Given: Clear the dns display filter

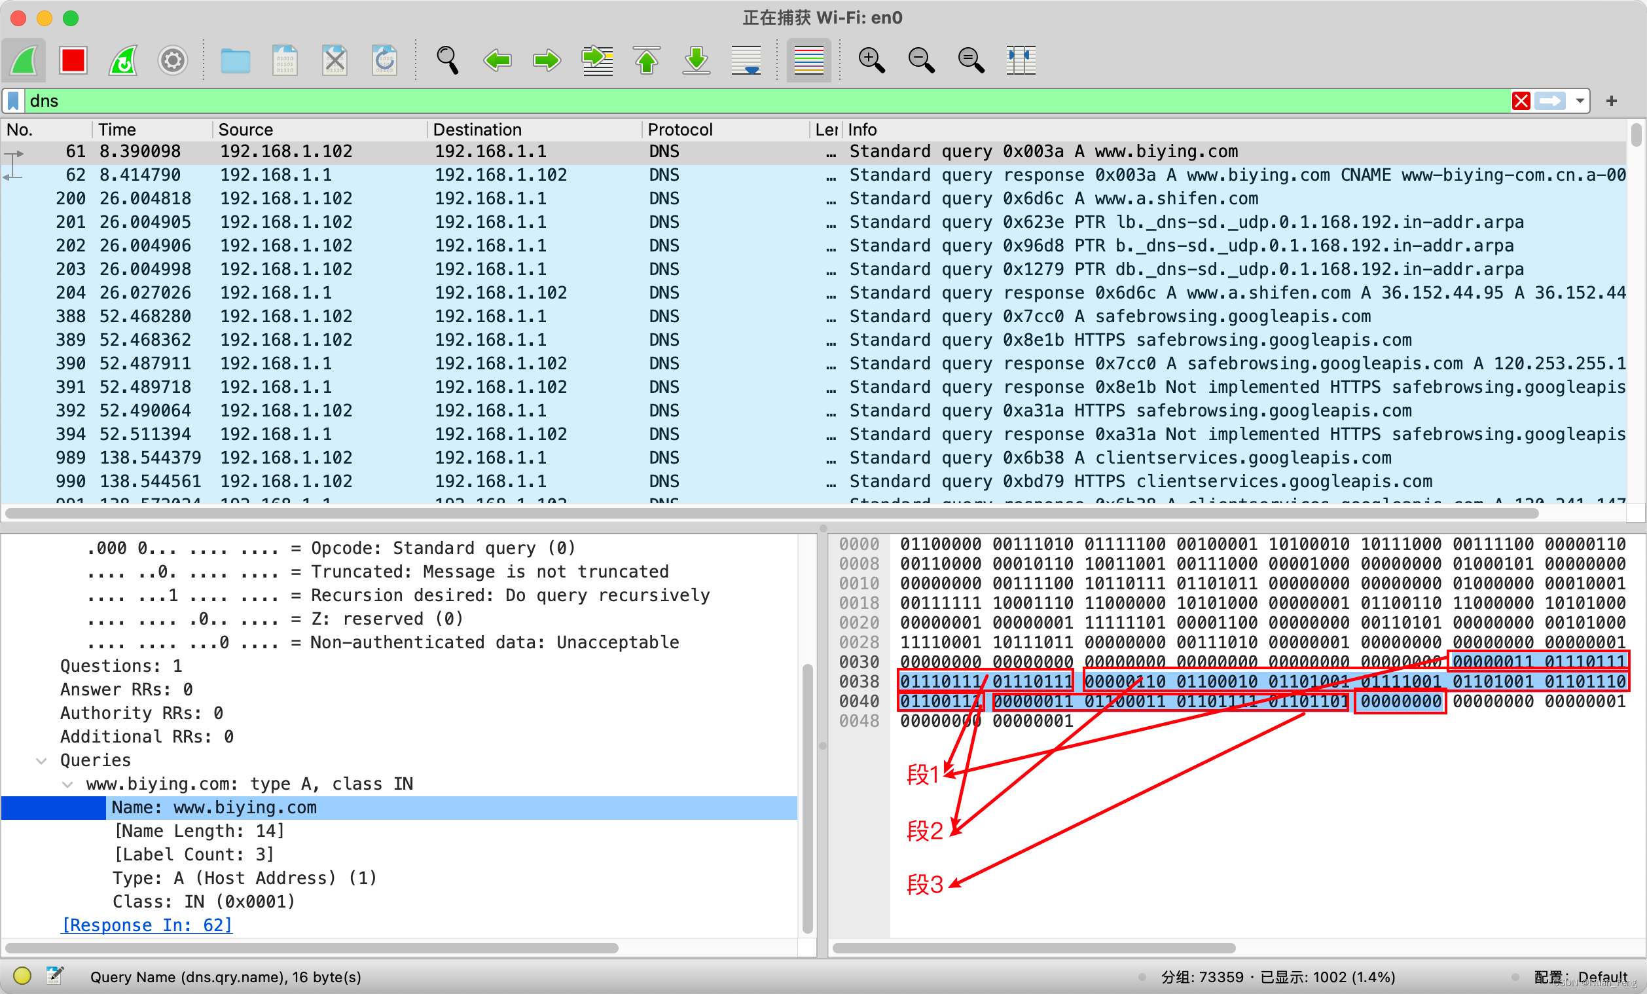Looking at the screenshot, I should click(1521, 101).
